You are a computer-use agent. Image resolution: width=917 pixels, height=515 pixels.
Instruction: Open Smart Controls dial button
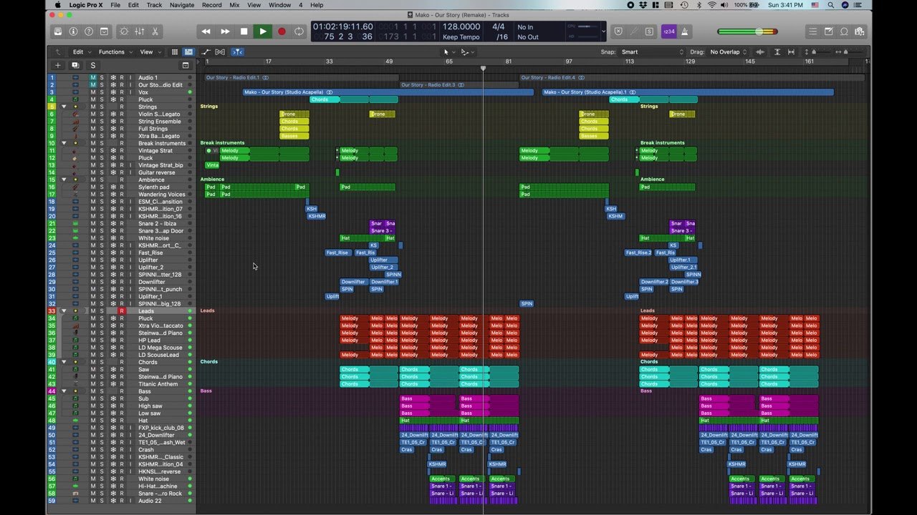[x=124, y=31]
